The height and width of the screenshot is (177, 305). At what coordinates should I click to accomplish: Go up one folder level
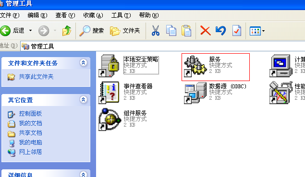(67, 31)
